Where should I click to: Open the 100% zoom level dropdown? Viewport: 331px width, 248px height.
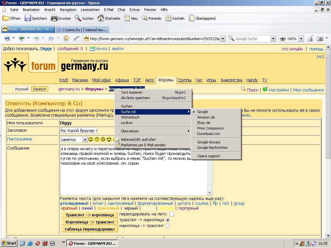coord(301,39)
